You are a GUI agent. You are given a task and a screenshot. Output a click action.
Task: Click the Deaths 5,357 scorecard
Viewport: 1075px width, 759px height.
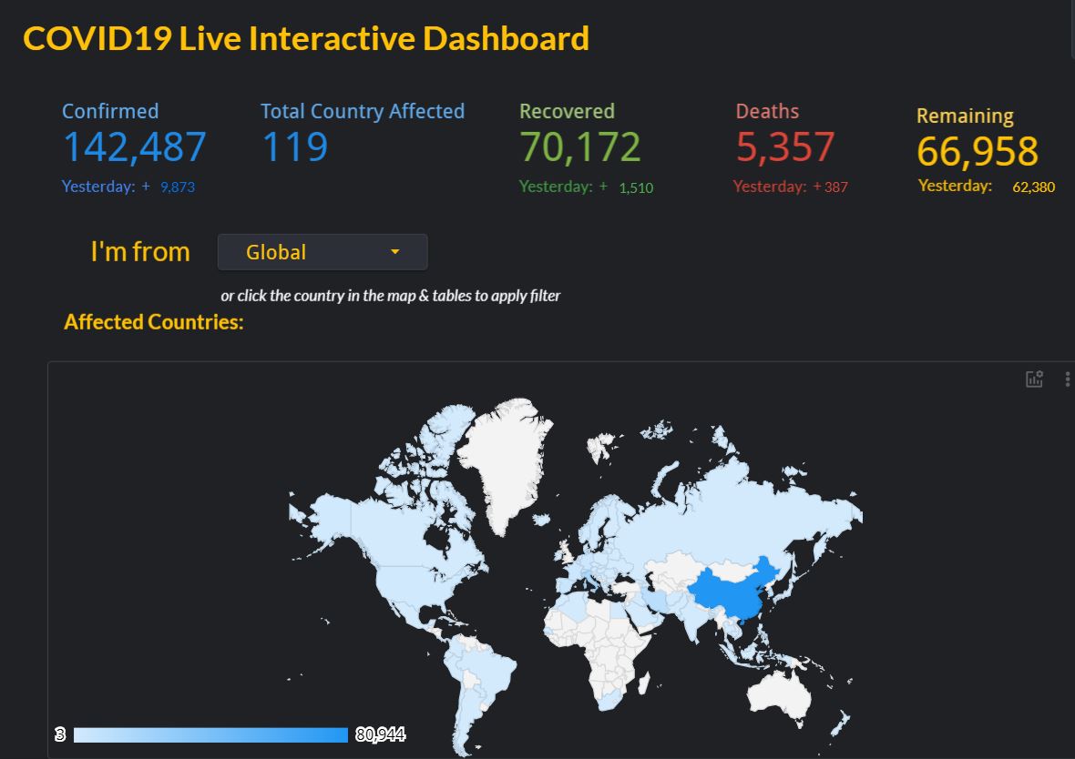click(785, 147)
